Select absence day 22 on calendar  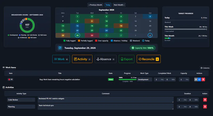77,30
